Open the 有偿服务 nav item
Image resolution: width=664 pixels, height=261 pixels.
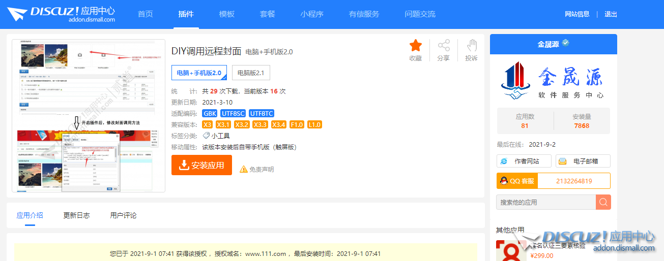click(x=364, y=14)
